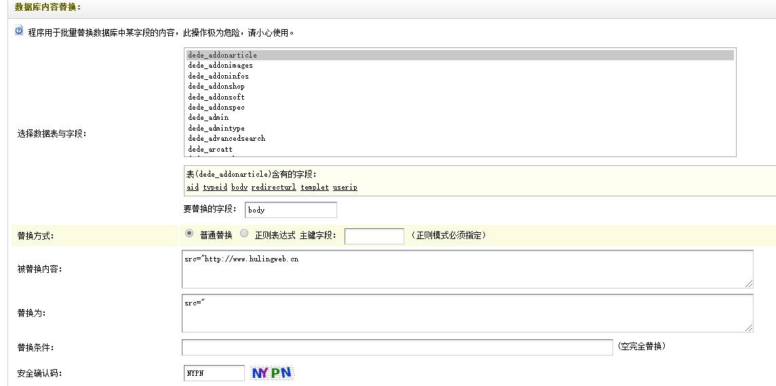The image size is (776, 386).
Task: Select the 普通替换 radio button
Action: pos(189,234)
